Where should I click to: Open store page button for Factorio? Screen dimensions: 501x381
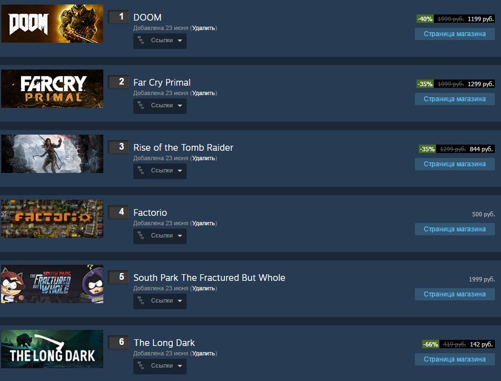pos(455,229)
